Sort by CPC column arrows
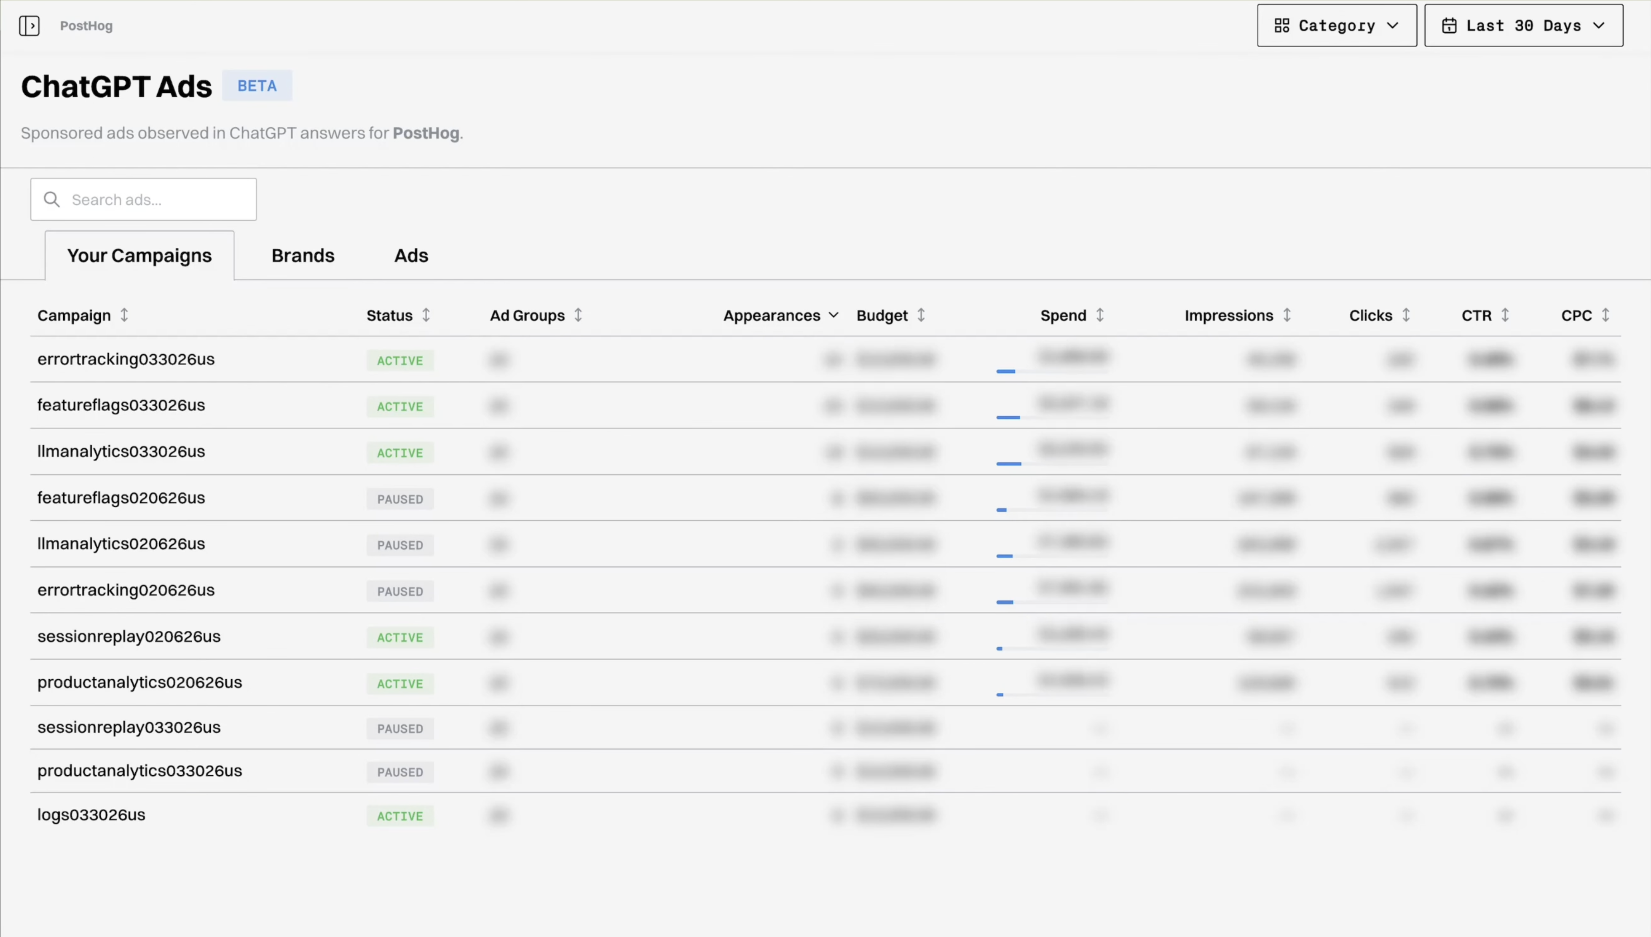1651x937 pixels. tap(1605, 315)
